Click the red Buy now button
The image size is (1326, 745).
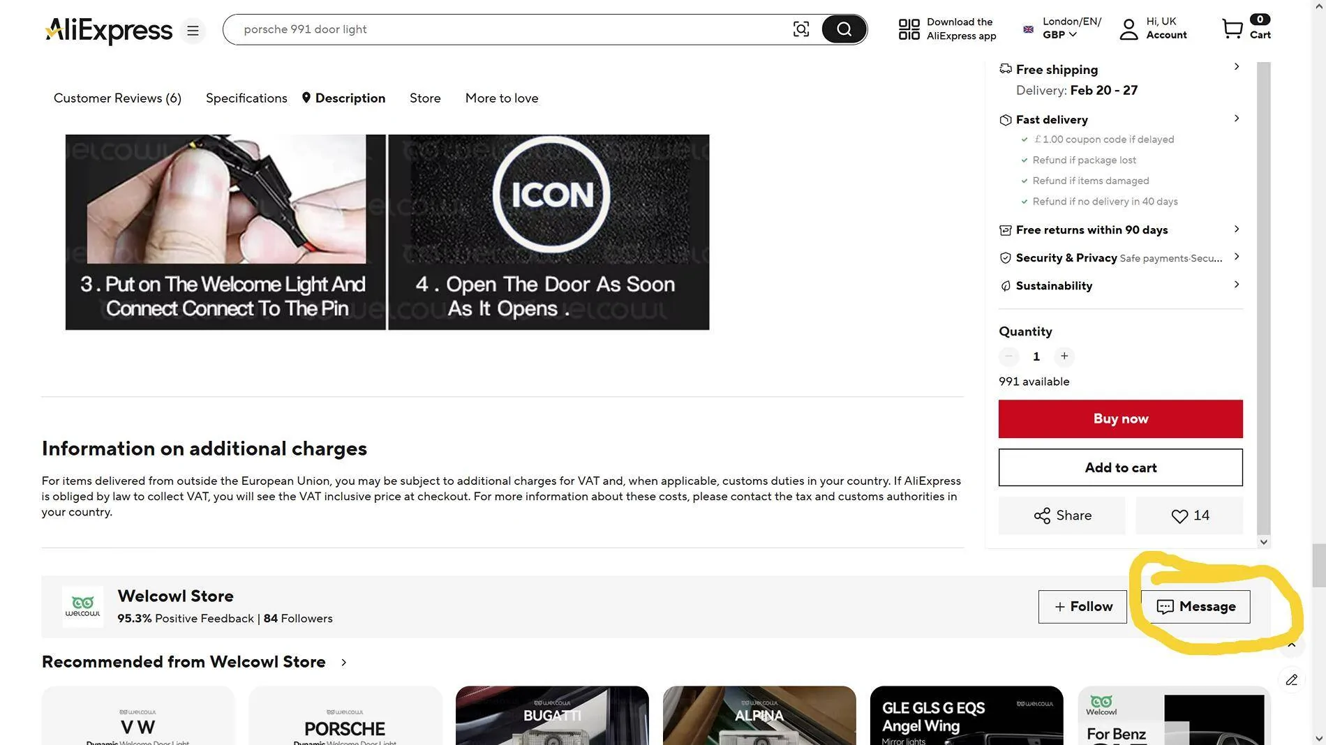1120,419
